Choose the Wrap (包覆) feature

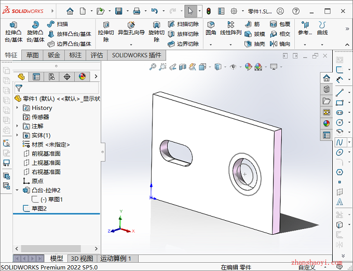coord(280,24)
